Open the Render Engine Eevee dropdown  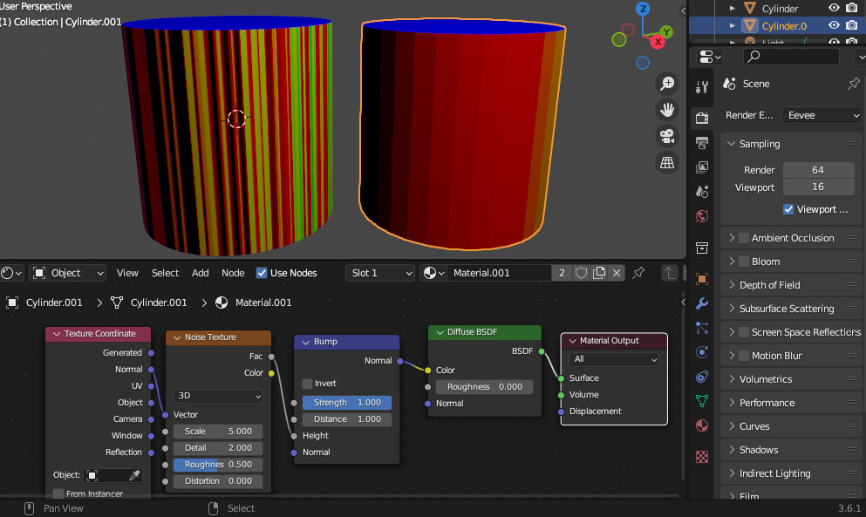click(822, 115)
